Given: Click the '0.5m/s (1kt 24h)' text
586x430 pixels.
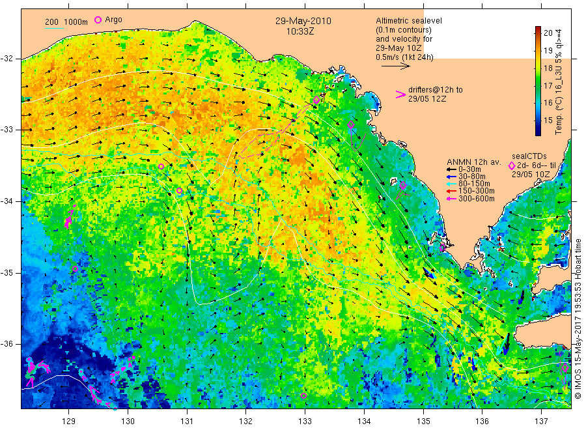Looking at the screenshot, I should [x=404, y=57].
